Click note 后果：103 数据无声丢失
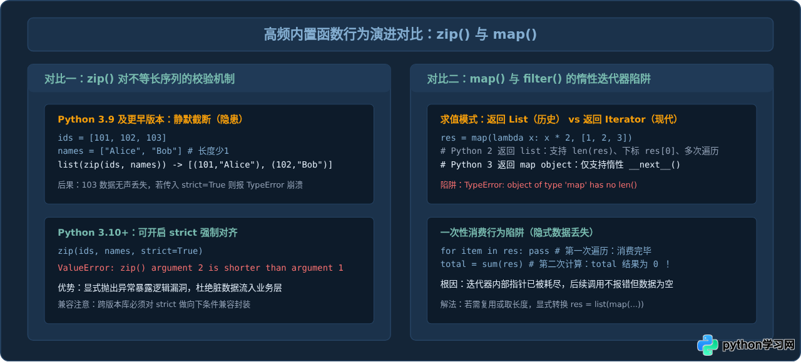This screenshot has width=801, height=362. 180,186
